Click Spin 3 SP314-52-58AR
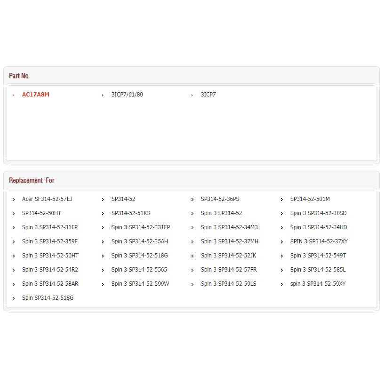 point(50,284)
